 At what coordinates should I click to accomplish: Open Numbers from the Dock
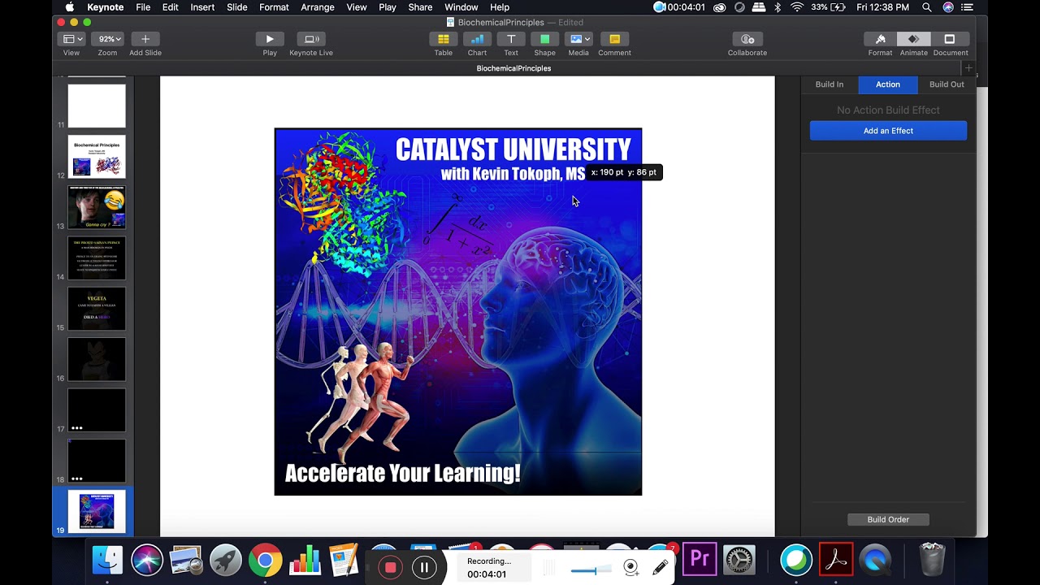coord(305,561)
